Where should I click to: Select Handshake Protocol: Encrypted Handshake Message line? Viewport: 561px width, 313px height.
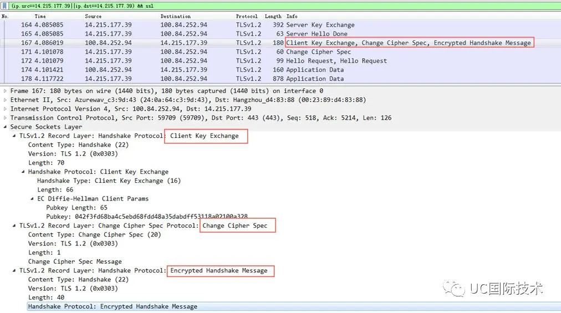pos(113,306)
